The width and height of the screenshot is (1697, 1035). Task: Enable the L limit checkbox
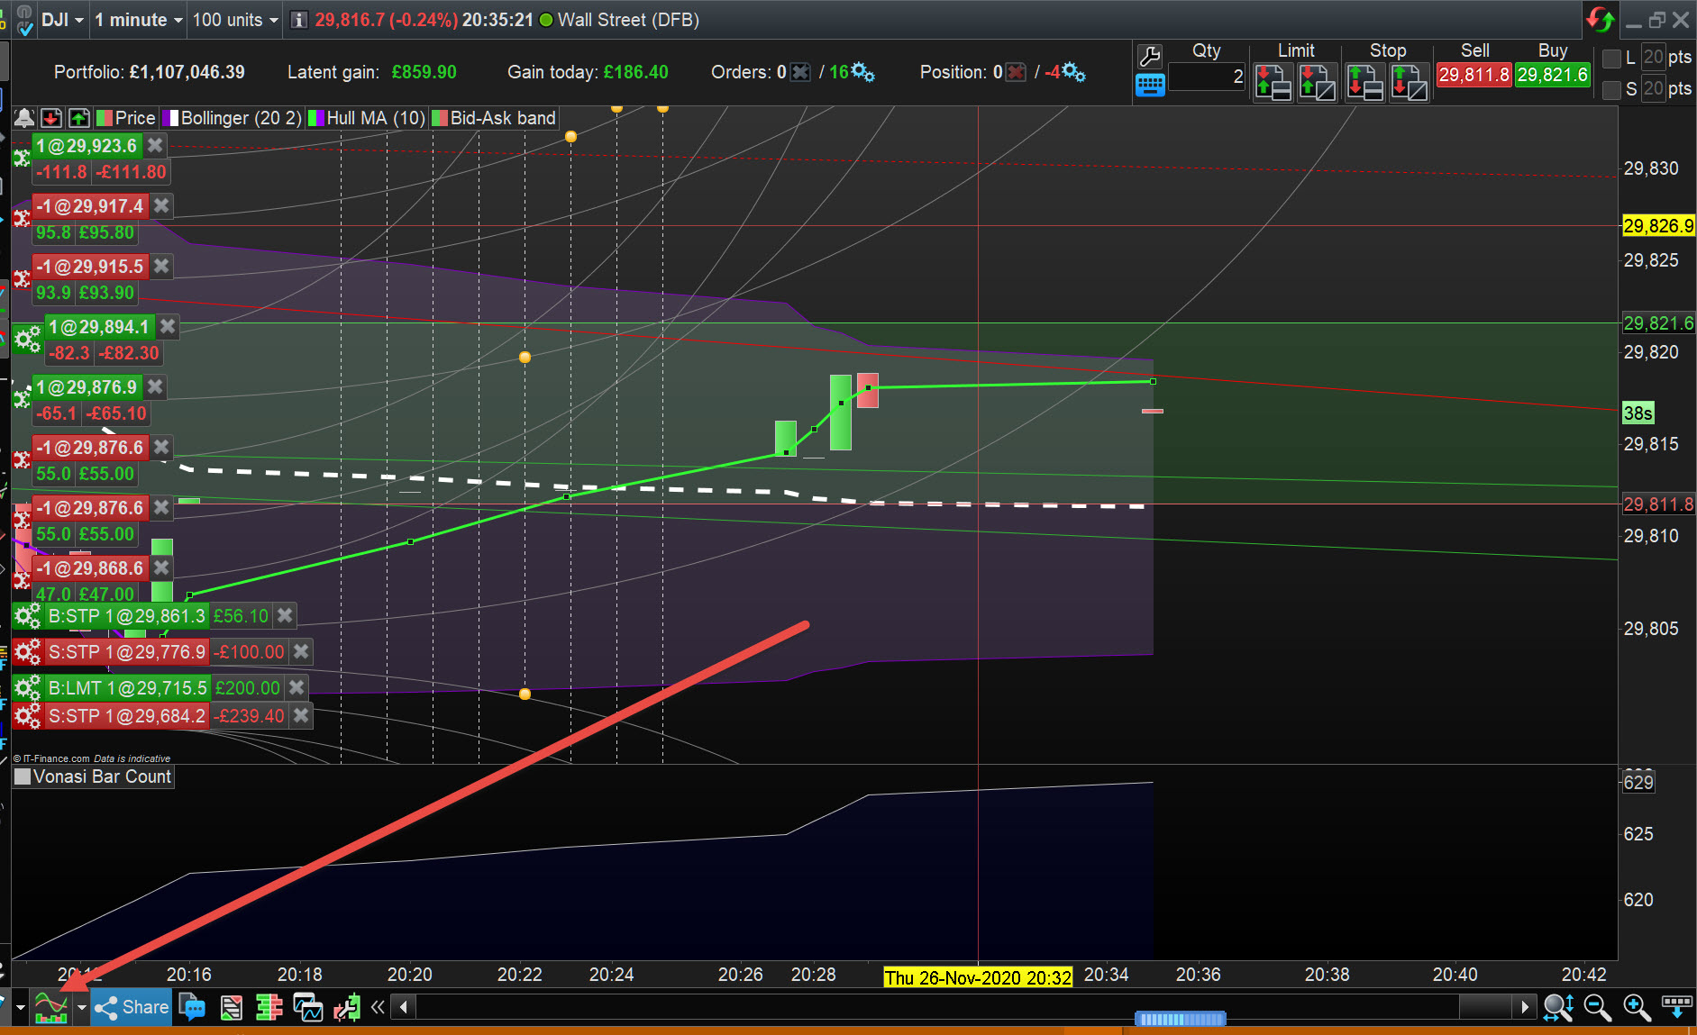[1612, 58]
